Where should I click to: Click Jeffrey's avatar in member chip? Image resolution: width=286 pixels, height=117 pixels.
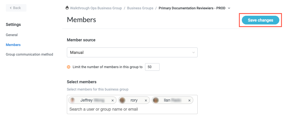(x=73, y=100)
